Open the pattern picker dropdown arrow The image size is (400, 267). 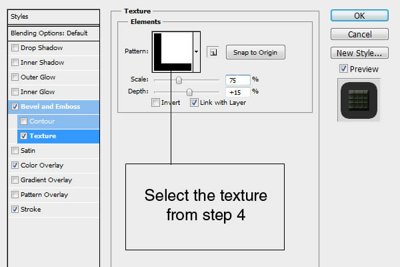pyautogui.click(x=197, y=51)
